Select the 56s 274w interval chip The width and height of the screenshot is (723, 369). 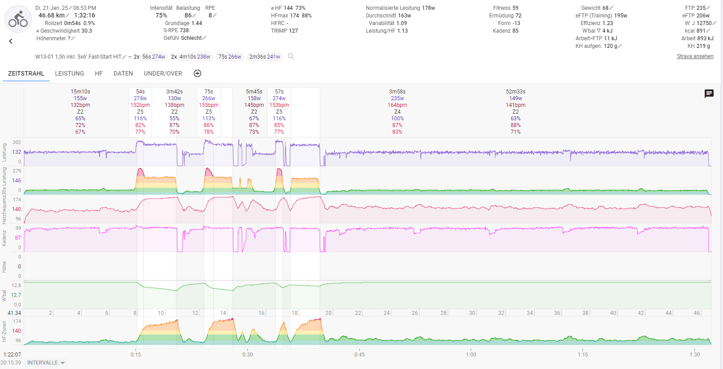(153, 57)
